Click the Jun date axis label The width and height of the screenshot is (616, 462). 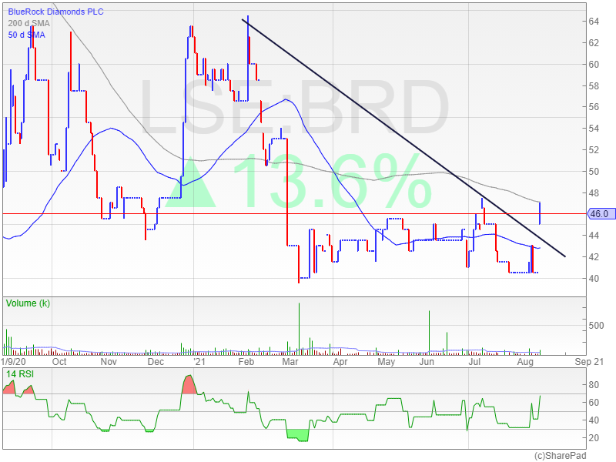coord(427,361)
